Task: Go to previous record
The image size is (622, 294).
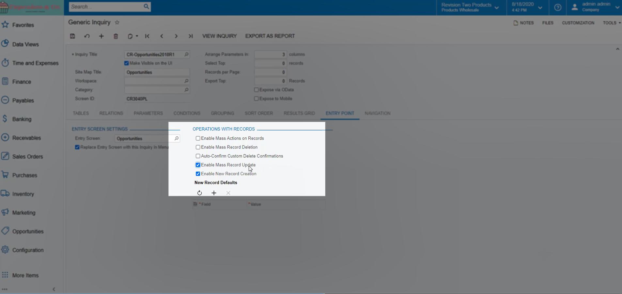Action: [x=162, y=36]
